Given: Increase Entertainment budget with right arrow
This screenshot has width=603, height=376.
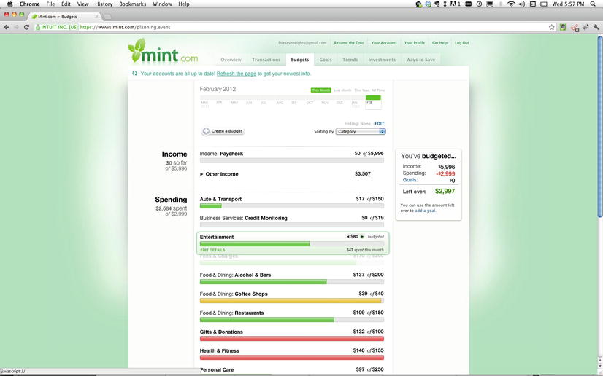Looking at the screenshot, I should (362, 237).
